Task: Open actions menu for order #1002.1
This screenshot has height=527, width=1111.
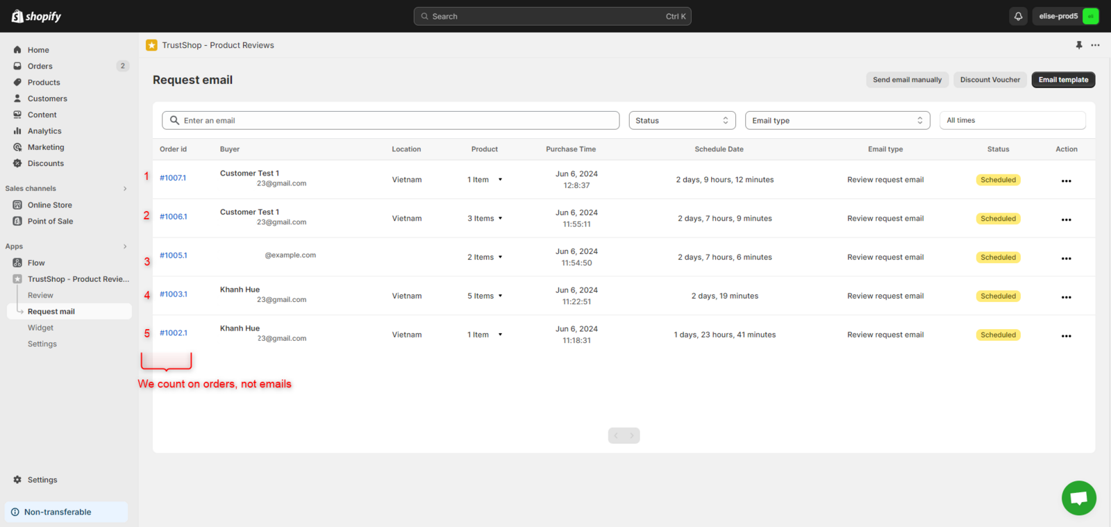Action: (1066, 336)
